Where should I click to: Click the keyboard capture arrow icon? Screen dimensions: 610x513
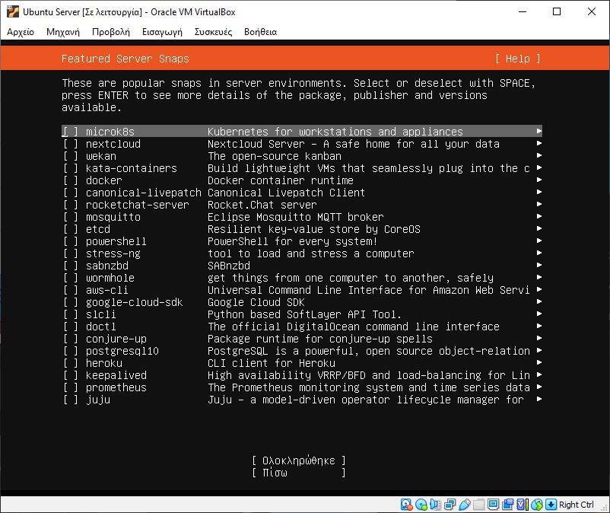[x=551, y=505]
